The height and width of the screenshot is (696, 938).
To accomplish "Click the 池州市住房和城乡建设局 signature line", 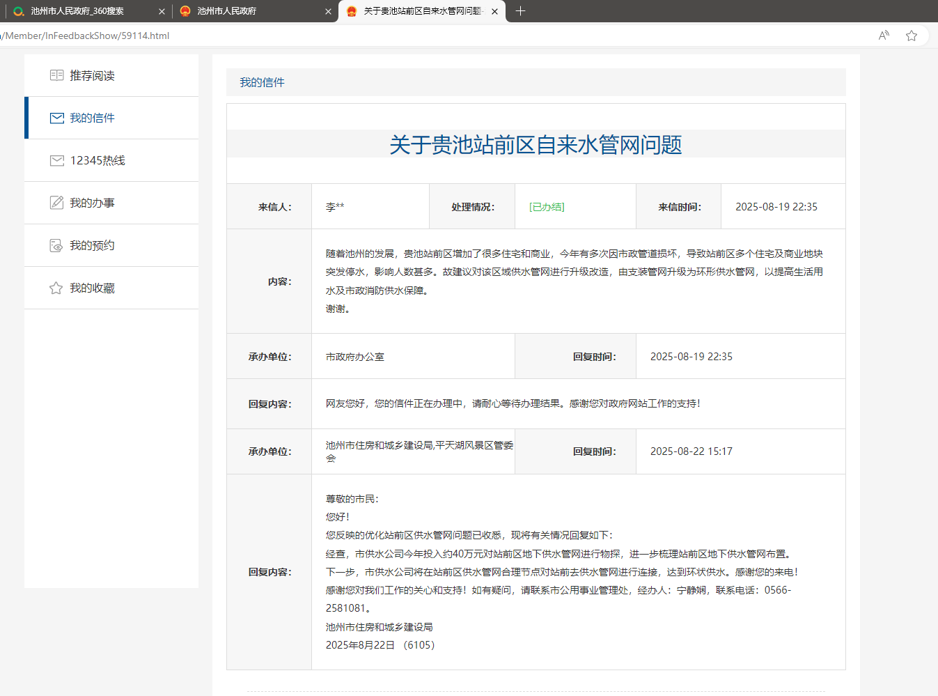I will 380,627.
